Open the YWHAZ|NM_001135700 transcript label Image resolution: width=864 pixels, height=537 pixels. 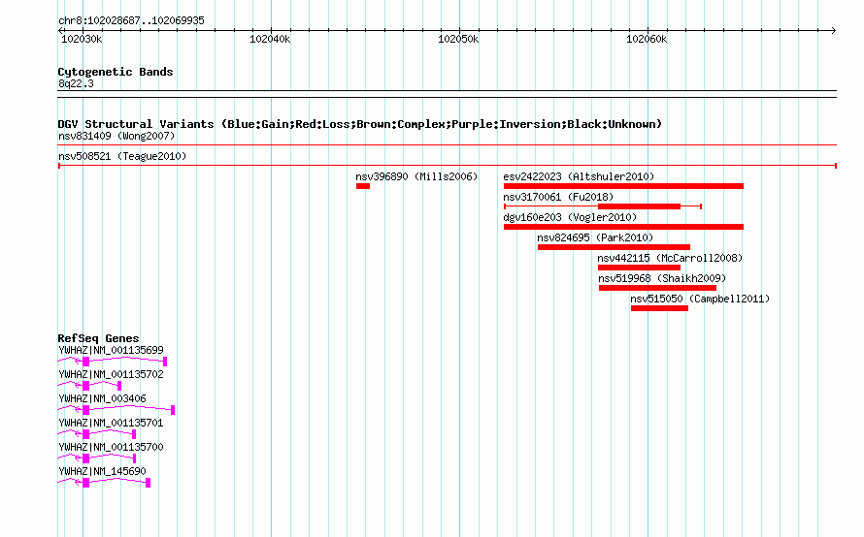pos(111,447)
